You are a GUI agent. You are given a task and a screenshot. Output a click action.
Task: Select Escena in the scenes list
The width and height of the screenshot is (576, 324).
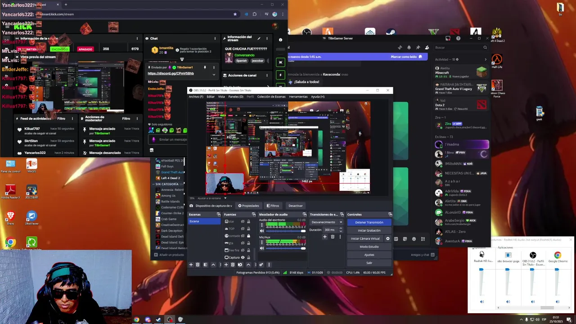(x=205, y=221)
